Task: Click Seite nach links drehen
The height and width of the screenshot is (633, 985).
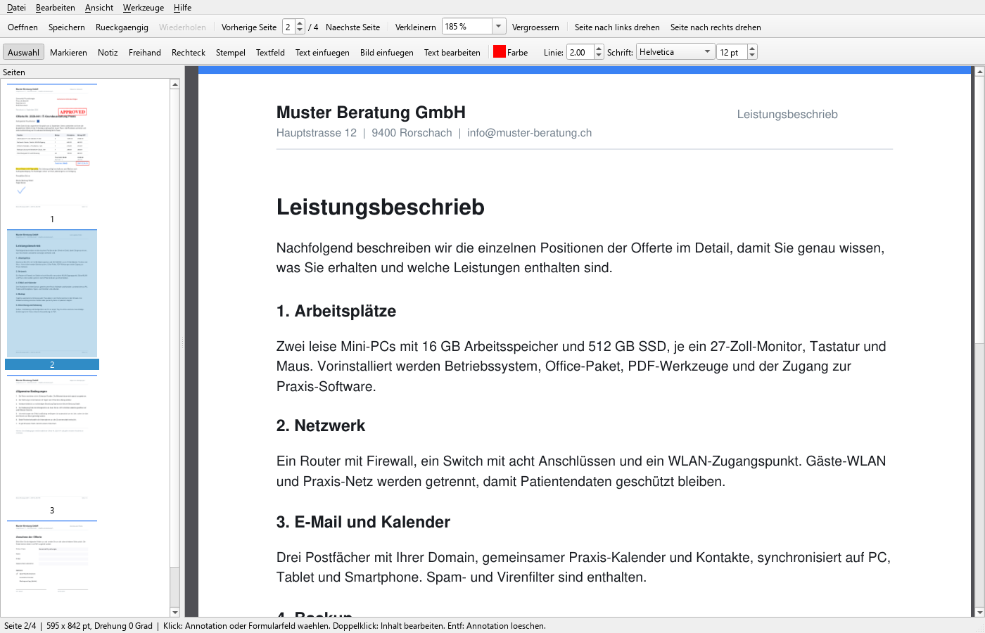Action: (x=617, y=27)
